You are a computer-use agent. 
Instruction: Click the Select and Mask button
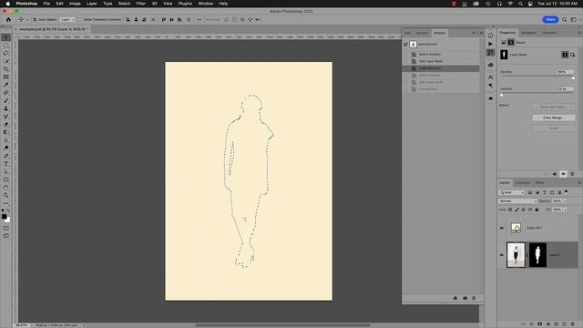click(x=554, y=108)
